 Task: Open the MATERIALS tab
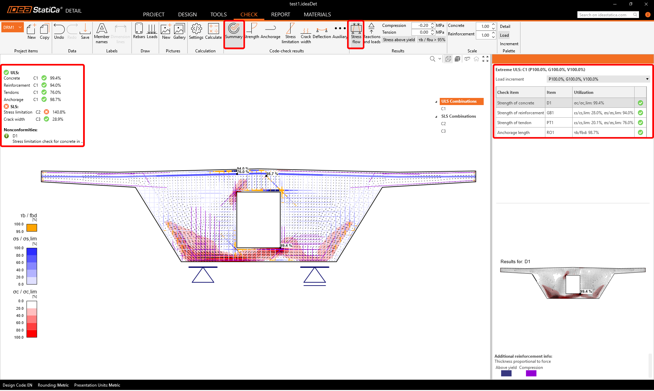point(317,14)
